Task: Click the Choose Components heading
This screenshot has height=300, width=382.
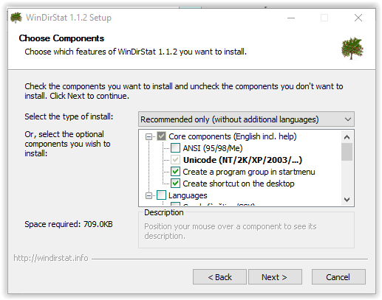Action: coord(61,38)
